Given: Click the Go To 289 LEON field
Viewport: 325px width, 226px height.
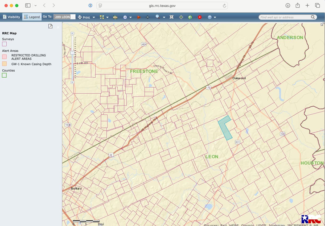Looking at the screenshot, I should (x=64, y=17).
